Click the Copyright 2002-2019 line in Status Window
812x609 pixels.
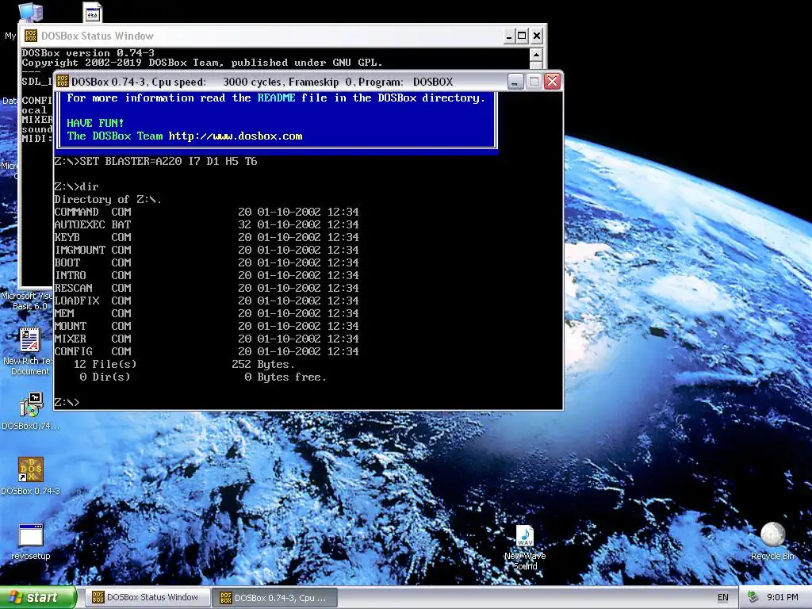pyautogui.click(x=202, y=63)
